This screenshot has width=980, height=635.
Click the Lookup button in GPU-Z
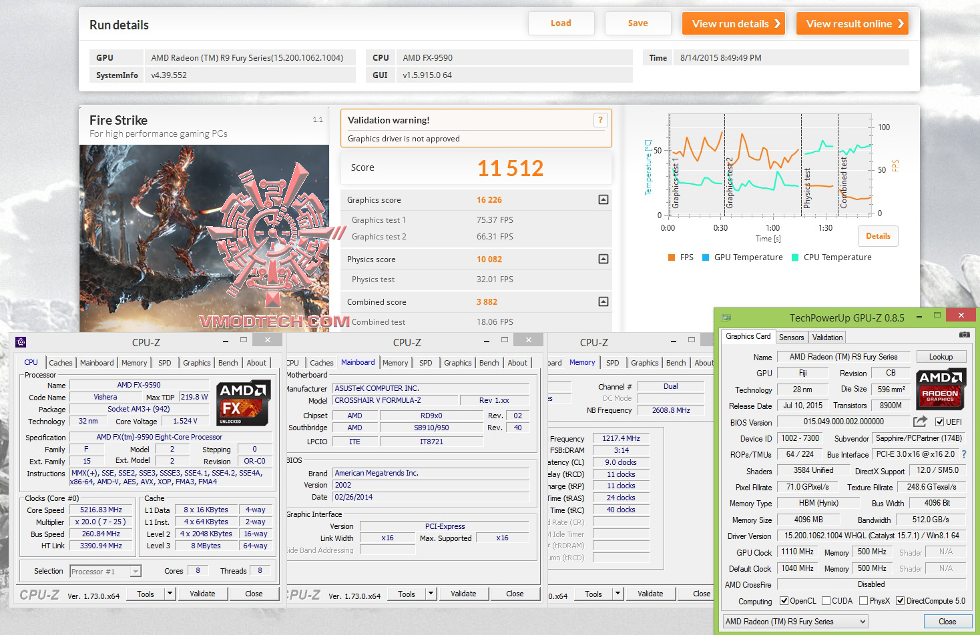pyautogui.click(x=941, y=356)
